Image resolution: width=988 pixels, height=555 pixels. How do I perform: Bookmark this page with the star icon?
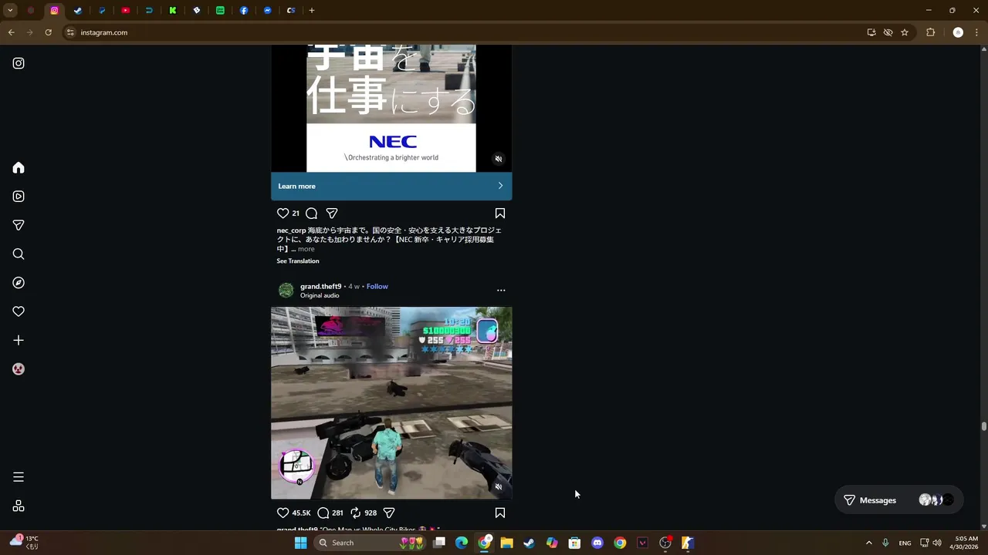(905, 32)
